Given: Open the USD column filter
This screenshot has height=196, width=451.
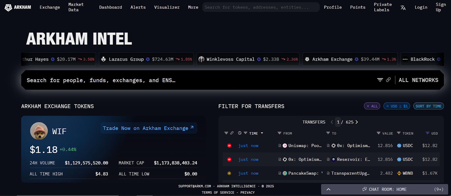Looking at the screenshot, I should click(428, 133).
